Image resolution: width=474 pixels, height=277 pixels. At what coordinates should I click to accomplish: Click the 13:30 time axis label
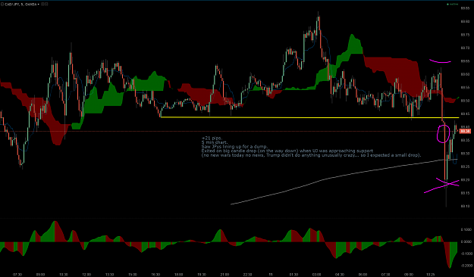109,275
